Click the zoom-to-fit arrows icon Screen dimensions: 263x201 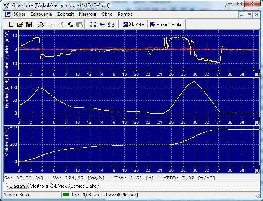point(93,24)
